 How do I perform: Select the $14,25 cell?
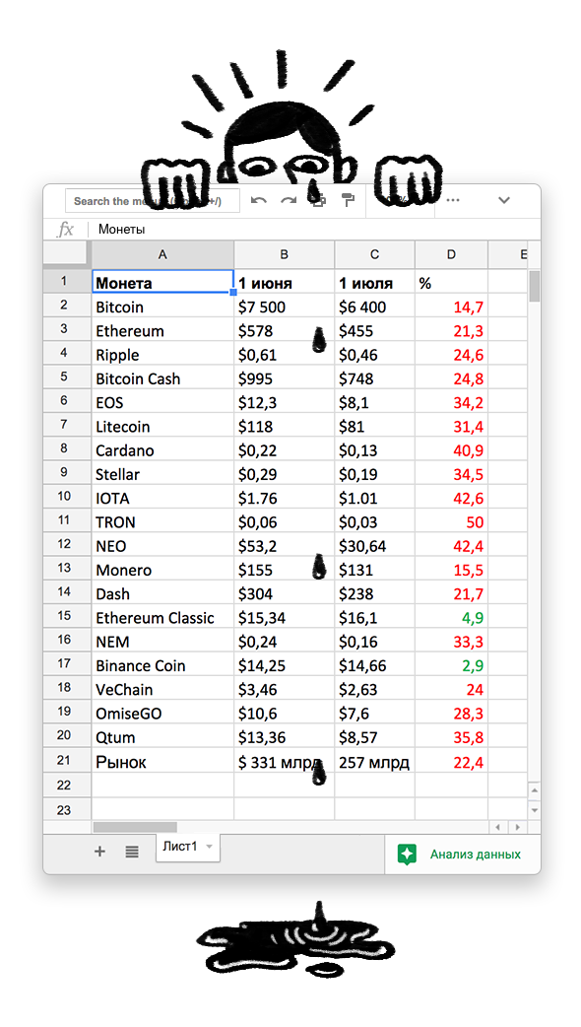(x=284, y=665)
